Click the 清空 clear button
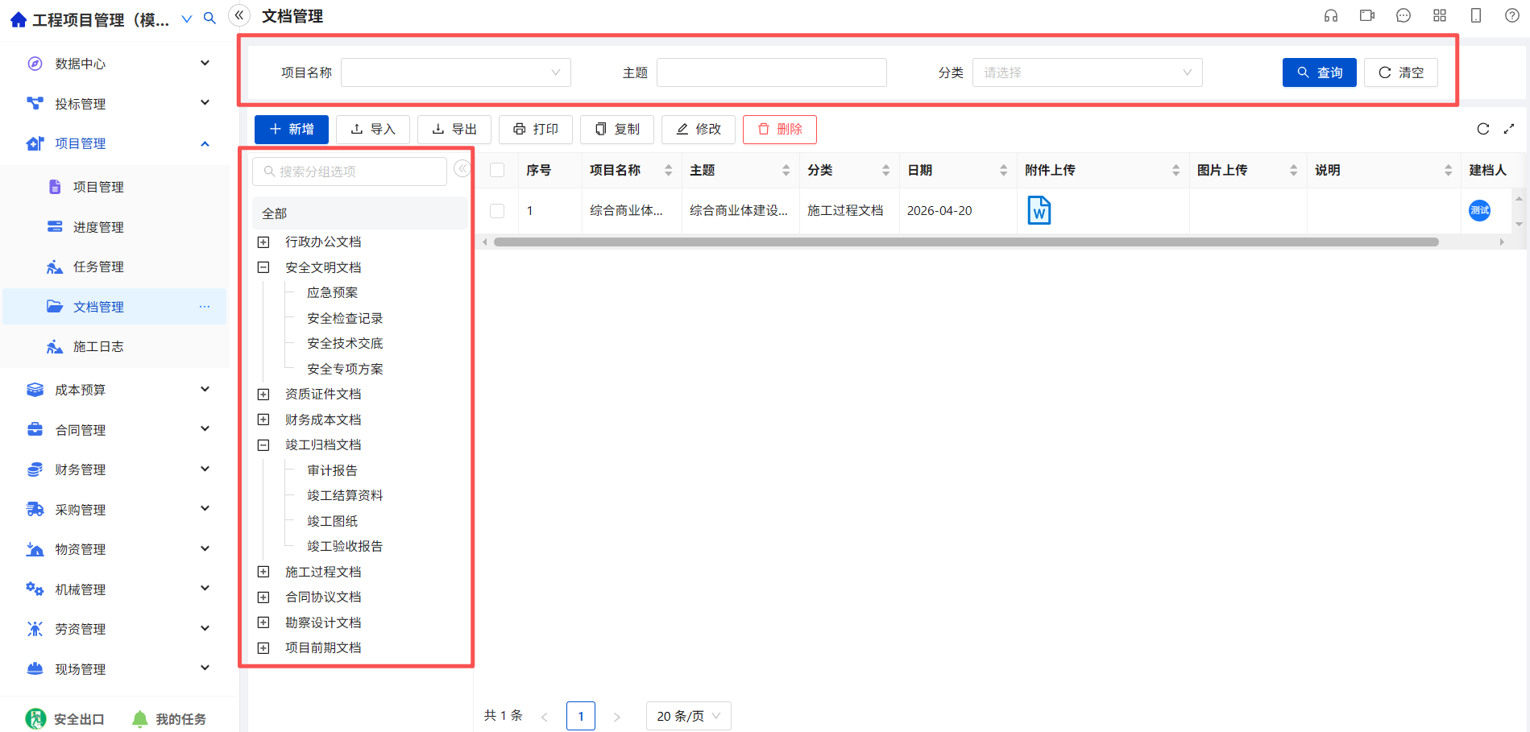The width and height of the screenshot is (1530, 732). (1401, 72)
